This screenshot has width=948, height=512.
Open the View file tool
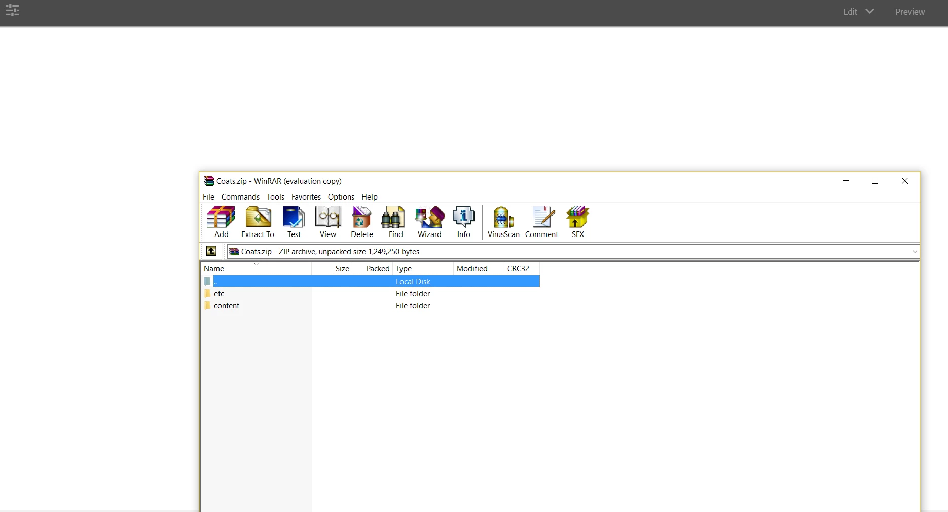328,221
